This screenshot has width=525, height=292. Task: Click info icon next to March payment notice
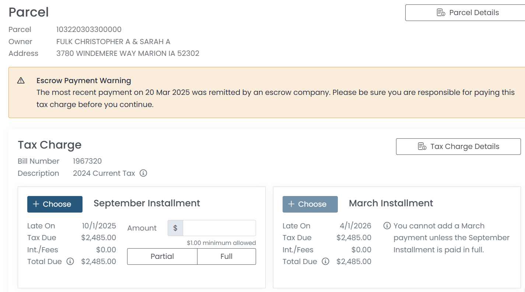(387, 226)
